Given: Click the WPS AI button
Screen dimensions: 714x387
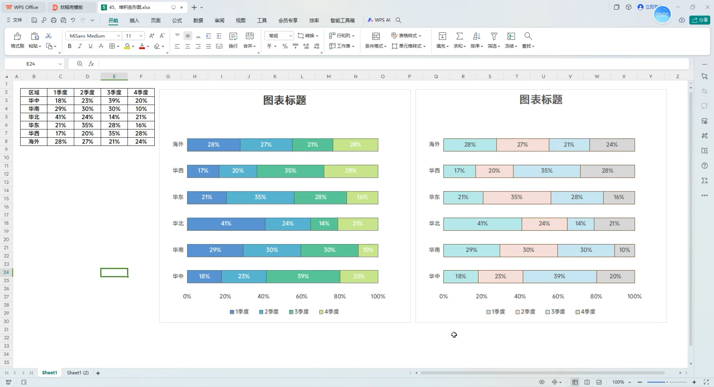Looking at the screenshot, I should 379,20.
